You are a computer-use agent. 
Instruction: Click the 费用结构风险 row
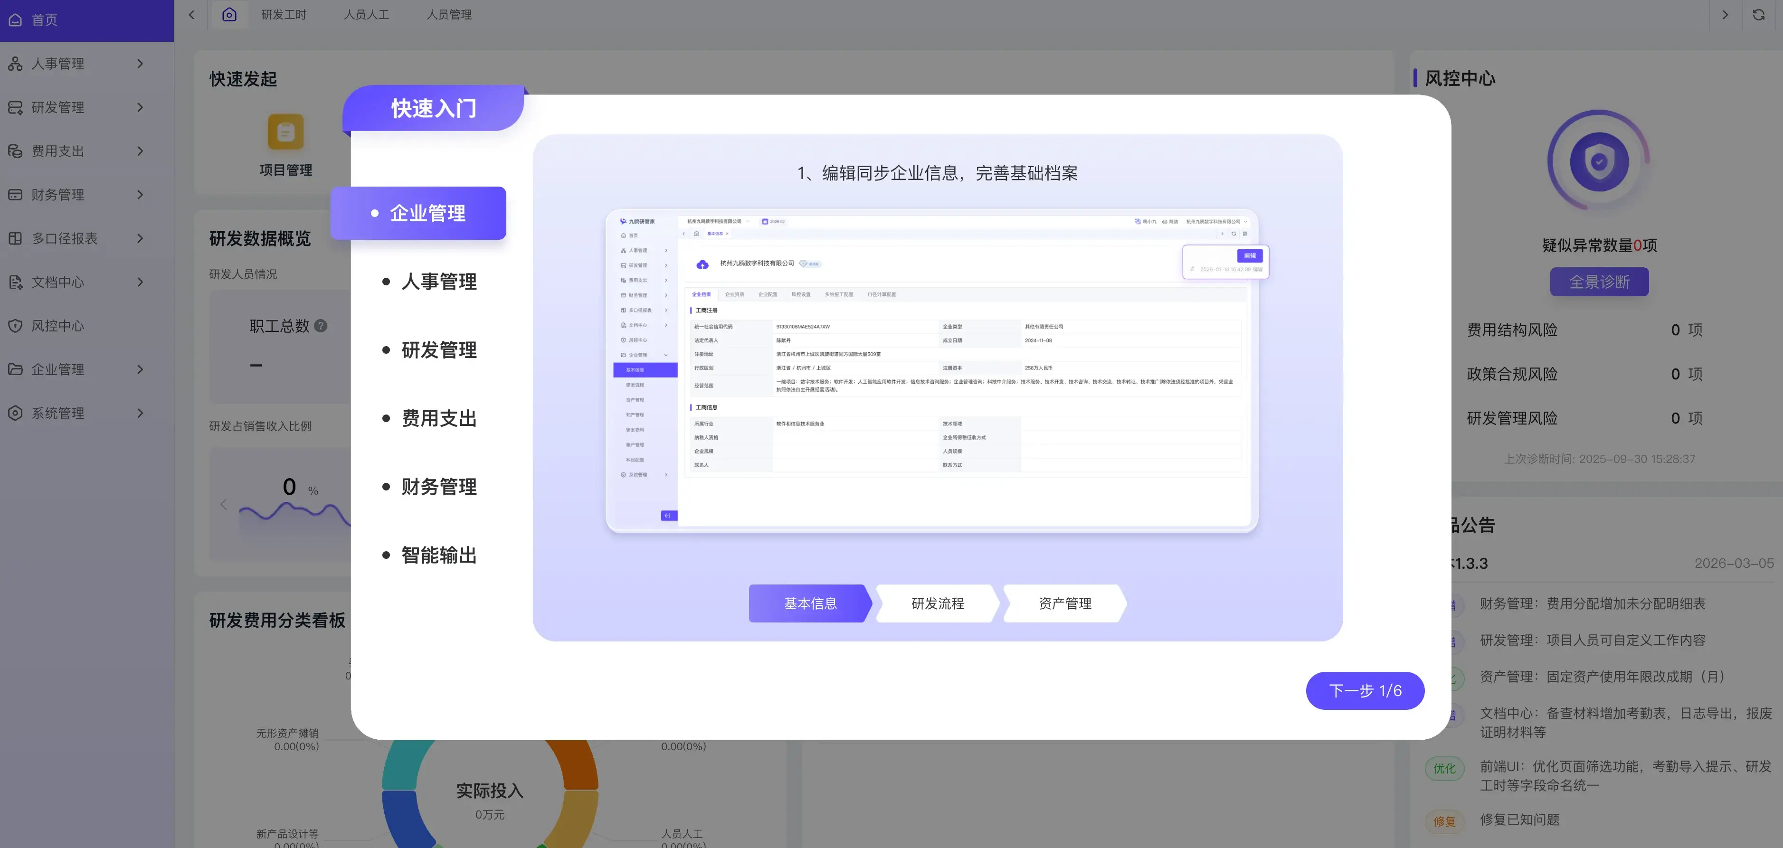click(x=1584, y=330)
